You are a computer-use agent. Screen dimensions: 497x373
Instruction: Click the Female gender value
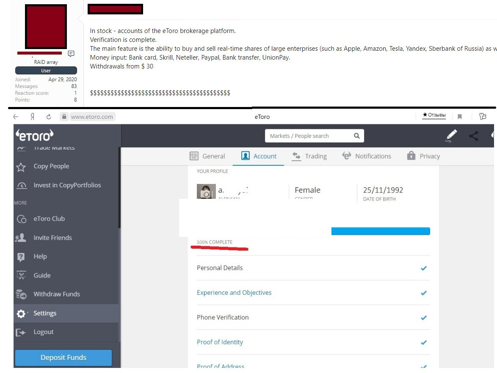tap(307, 190)
